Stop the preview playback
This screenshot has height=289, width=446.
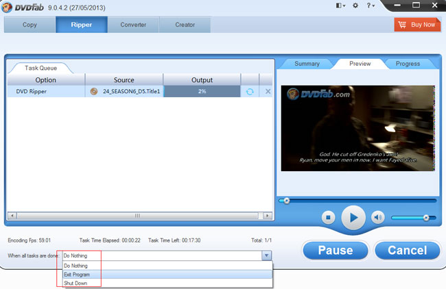328,218
